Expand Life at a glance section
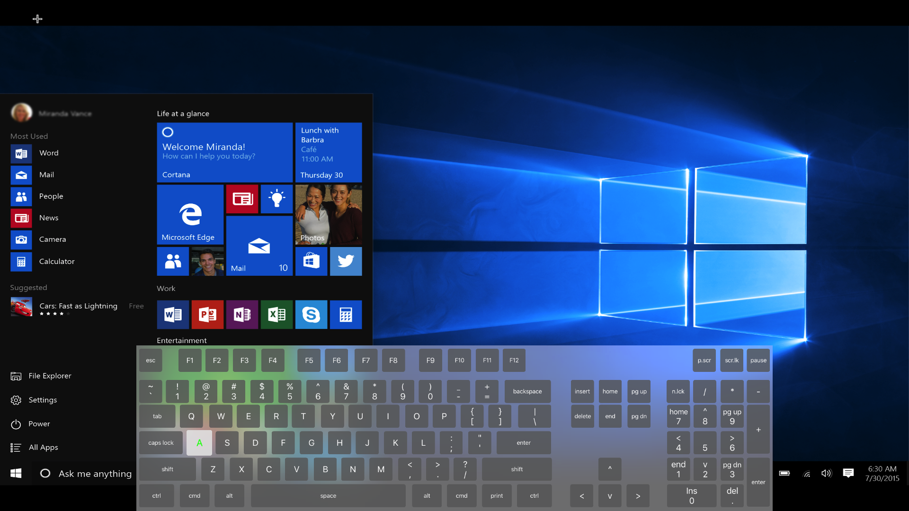 click(x=183, y=113)
